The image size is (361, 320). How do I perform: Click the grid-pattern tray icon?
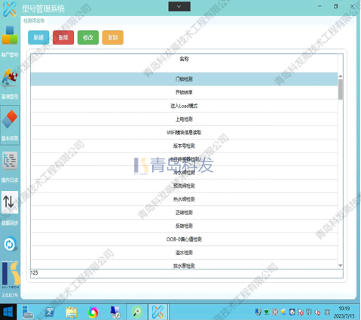[275, 312]
